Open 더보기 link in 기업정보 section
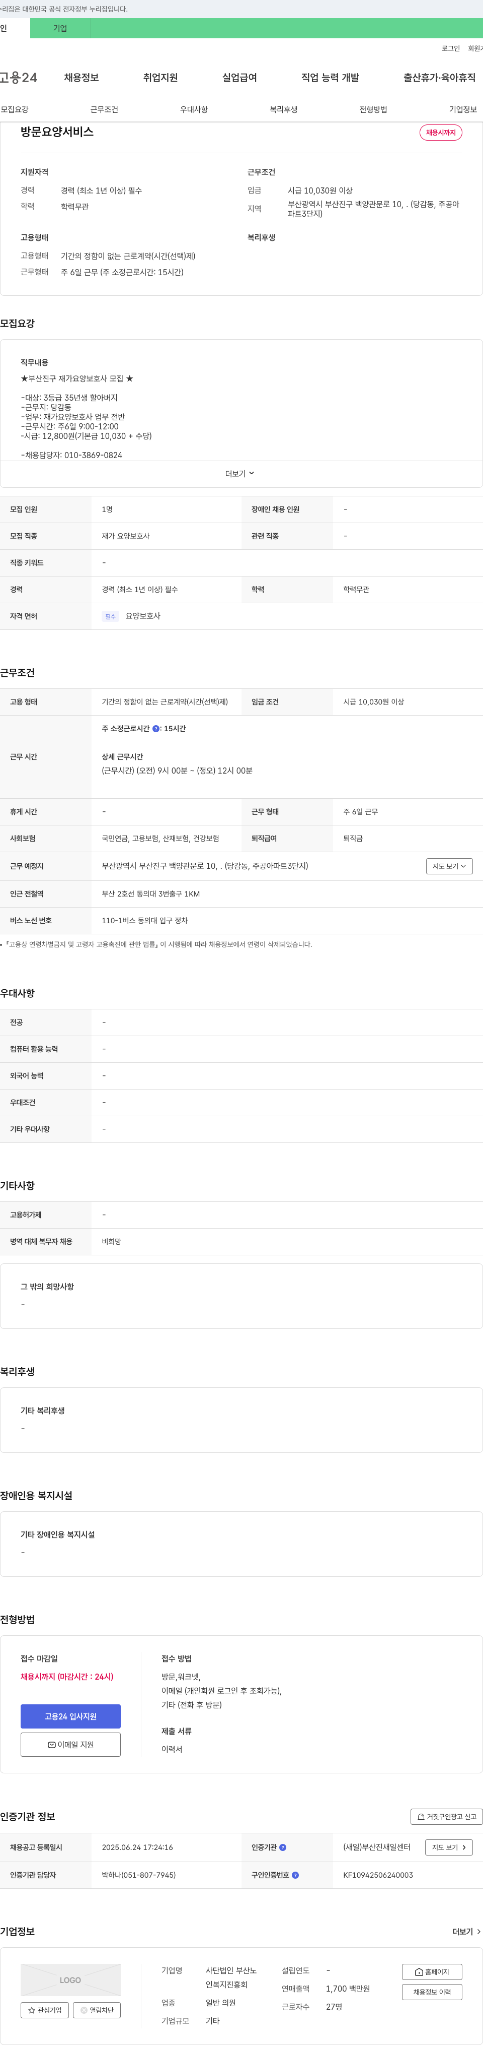Screen dimensions: 483x2045 pos(466,1932)
